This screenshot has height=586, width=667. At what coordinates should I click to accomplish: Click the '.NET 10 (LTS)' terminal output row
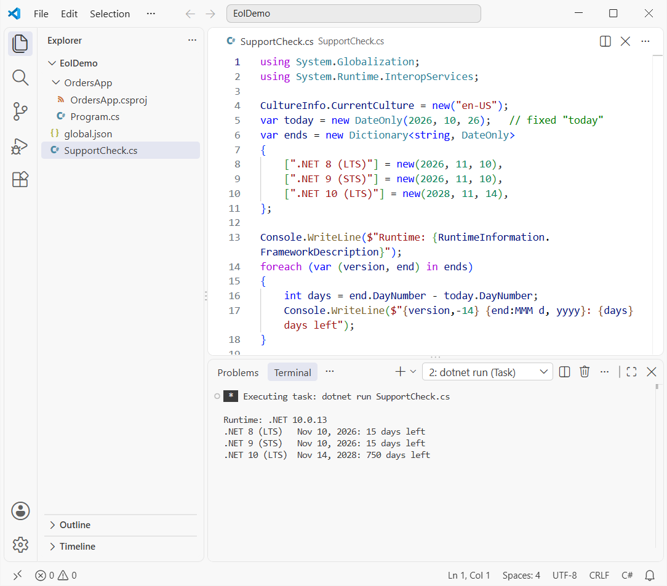coord(327,456)
